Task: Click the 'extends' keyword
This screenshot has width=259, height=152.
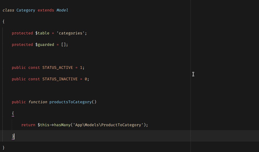Action: tap(46, 10)
